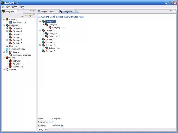This screenshot has width=178, height=133.
Task: Collapse Category 1 in editor tree
Action: click(40, 22)
